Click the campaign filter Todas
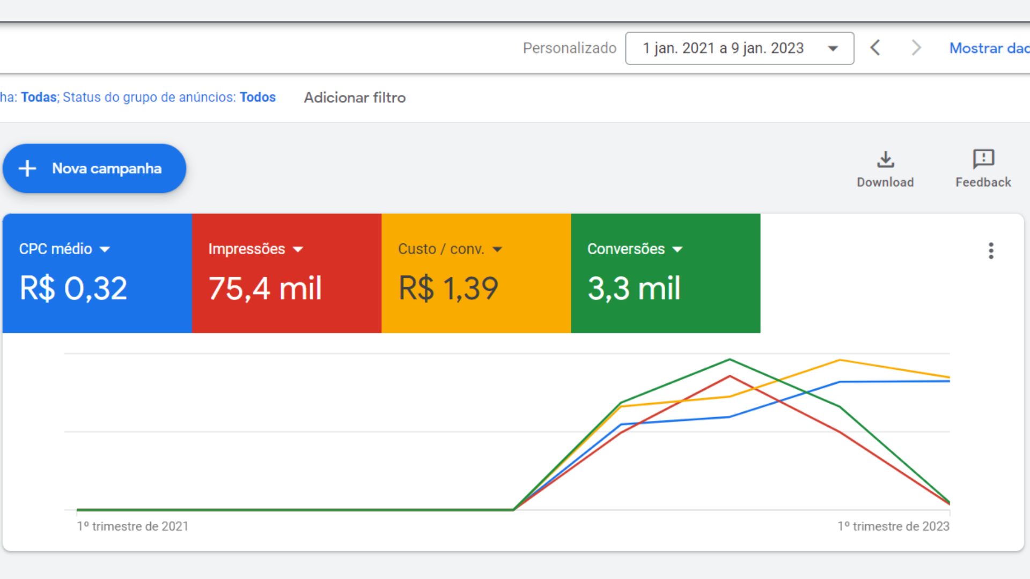The width and height of the screenshot is (1030, 579). pyautogui.click(x=39, y=98)
